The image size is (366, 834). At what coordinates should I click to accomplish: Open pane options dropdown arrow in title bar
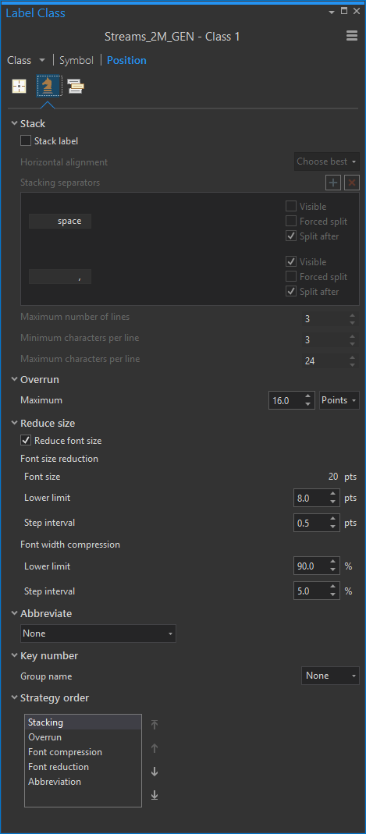pyautogui.click(x=332, y=12)
